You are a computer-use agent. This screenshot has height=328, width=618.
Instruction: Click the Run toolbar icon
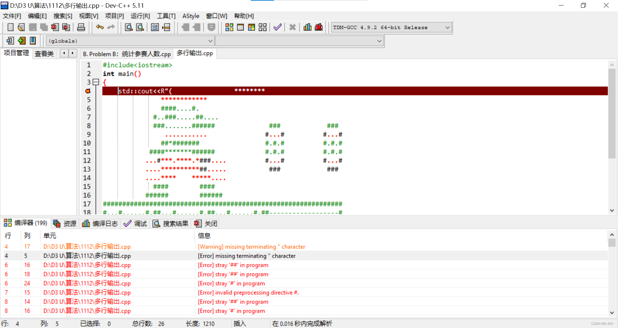coord(240,27)
